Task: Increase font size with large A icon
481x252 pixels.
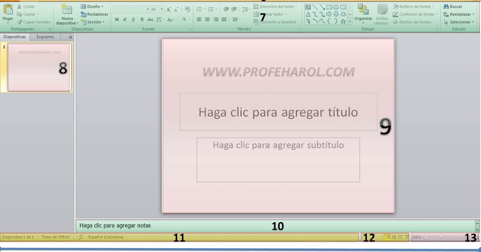Action: coord(169,9)
